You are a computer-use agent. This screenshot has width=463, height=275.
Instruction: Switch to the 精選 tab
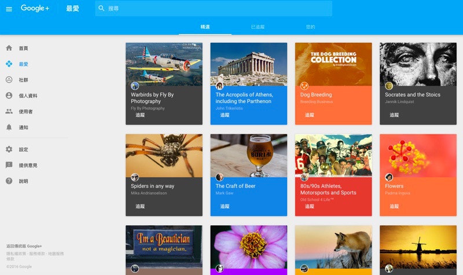[x=205, y=27]
